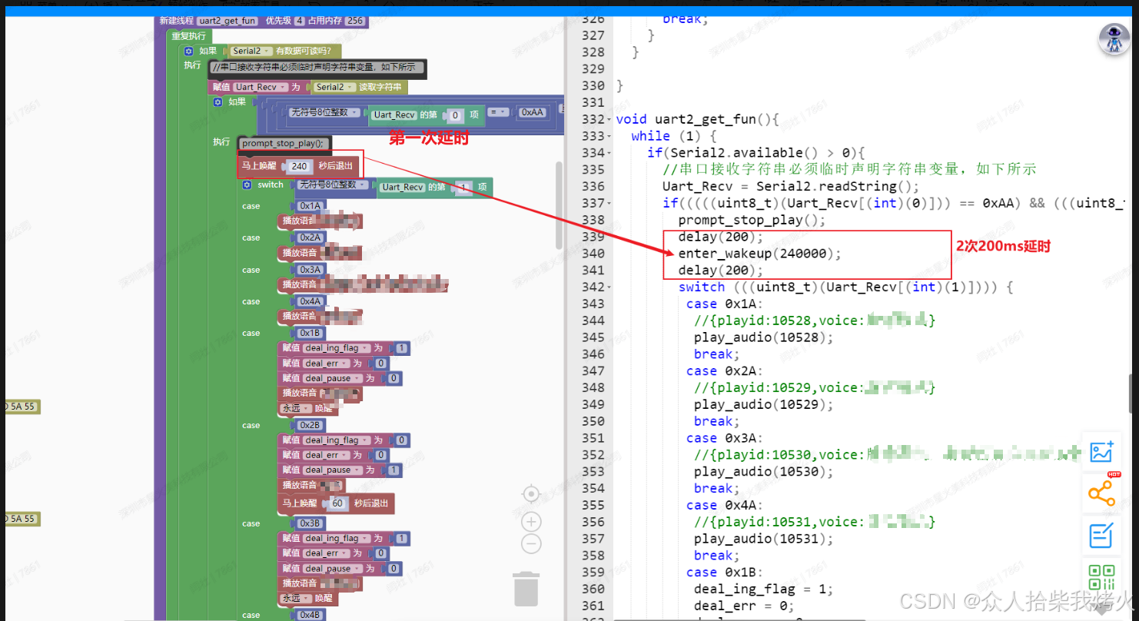The height and width of the screenshot is (621, 1139).
Task: Click the 0x2B case value
Action: (310, 425)
